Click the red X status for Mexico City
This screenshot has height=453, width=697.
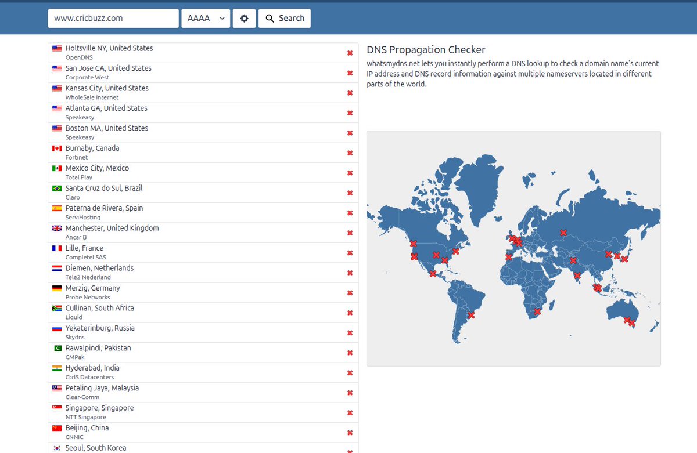tap(350, 173)
